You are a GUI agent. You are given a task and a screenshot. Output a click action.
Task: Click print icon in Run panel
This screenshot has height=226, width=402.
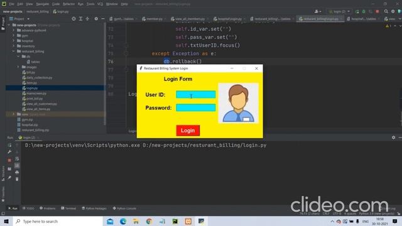click(17, 173)
